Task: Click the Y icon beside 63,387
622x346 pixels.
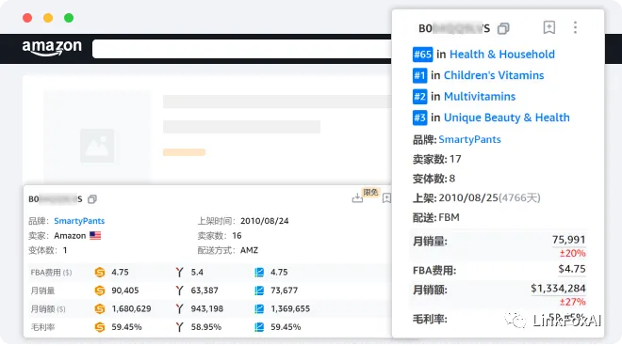Action: [180, 291]
